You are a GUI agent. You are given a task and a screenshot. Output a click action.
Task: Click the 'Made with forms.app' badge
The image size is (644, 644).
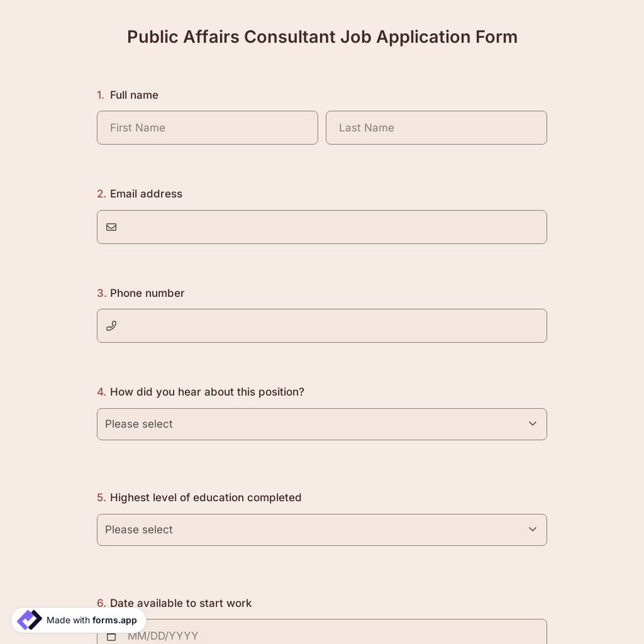77,620
